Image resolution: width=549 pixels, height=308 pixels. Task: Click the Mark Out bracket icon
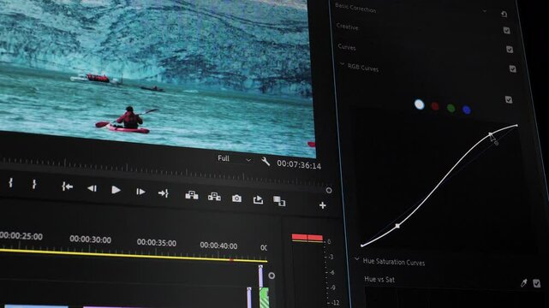[34, 184]
